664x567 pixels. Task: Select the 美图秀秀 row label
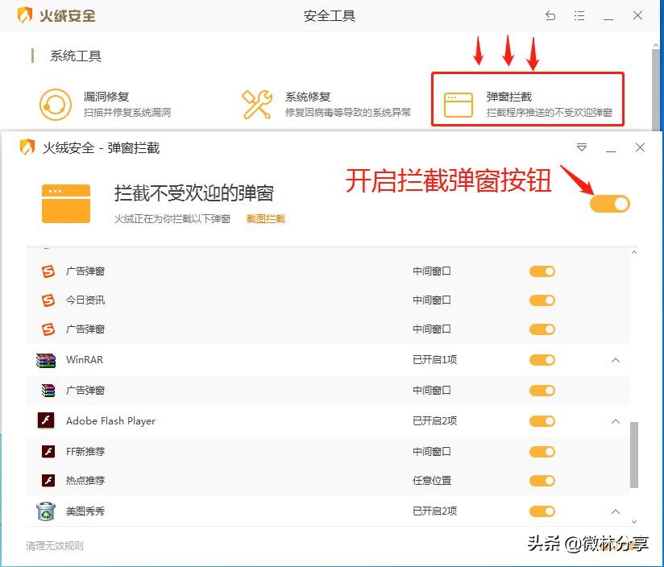pyautogui.click(x=85, y=511)
